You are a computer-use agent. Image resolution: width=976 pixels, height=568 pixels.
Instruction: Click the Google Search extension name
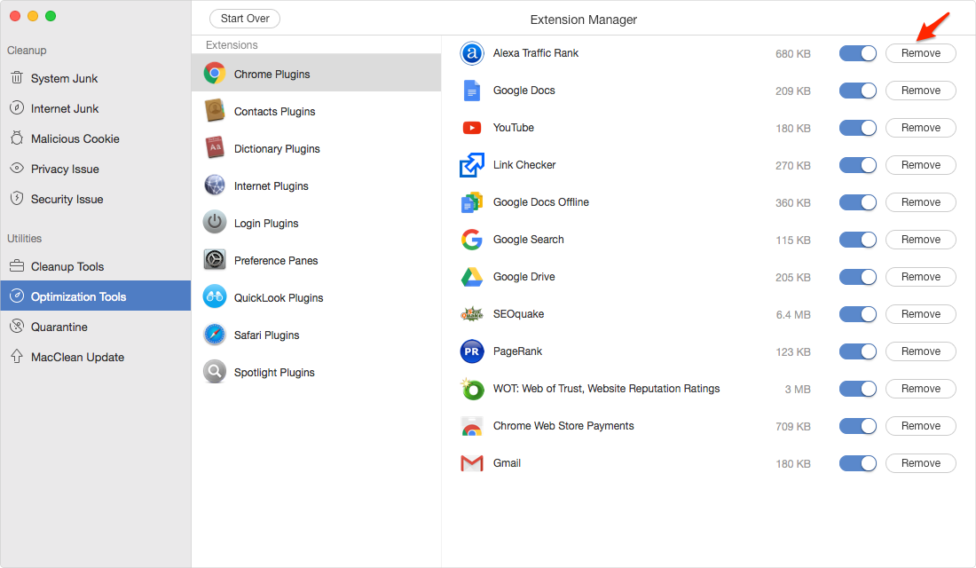[529, 239]
